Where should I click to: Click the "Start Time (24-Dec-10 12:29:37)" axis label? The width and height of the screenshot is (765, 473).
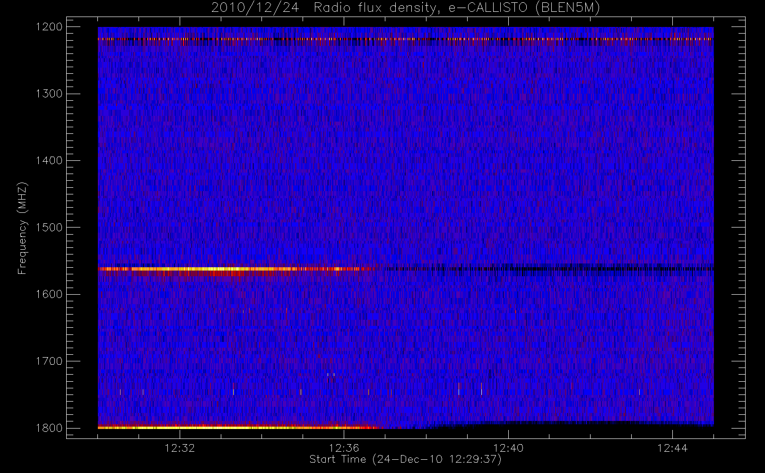(x=405, y=459)
